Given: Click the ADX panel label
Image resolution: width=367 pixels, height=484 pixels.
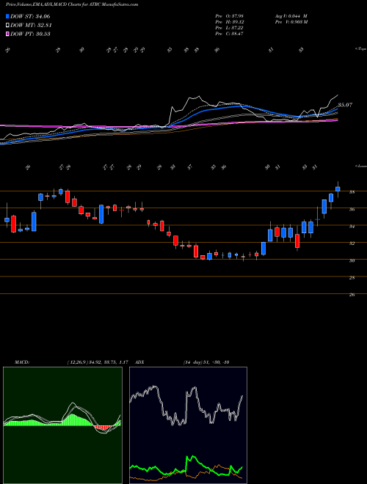Looking at the screenshot, I should pyautogui.click(x=140, y=362).
